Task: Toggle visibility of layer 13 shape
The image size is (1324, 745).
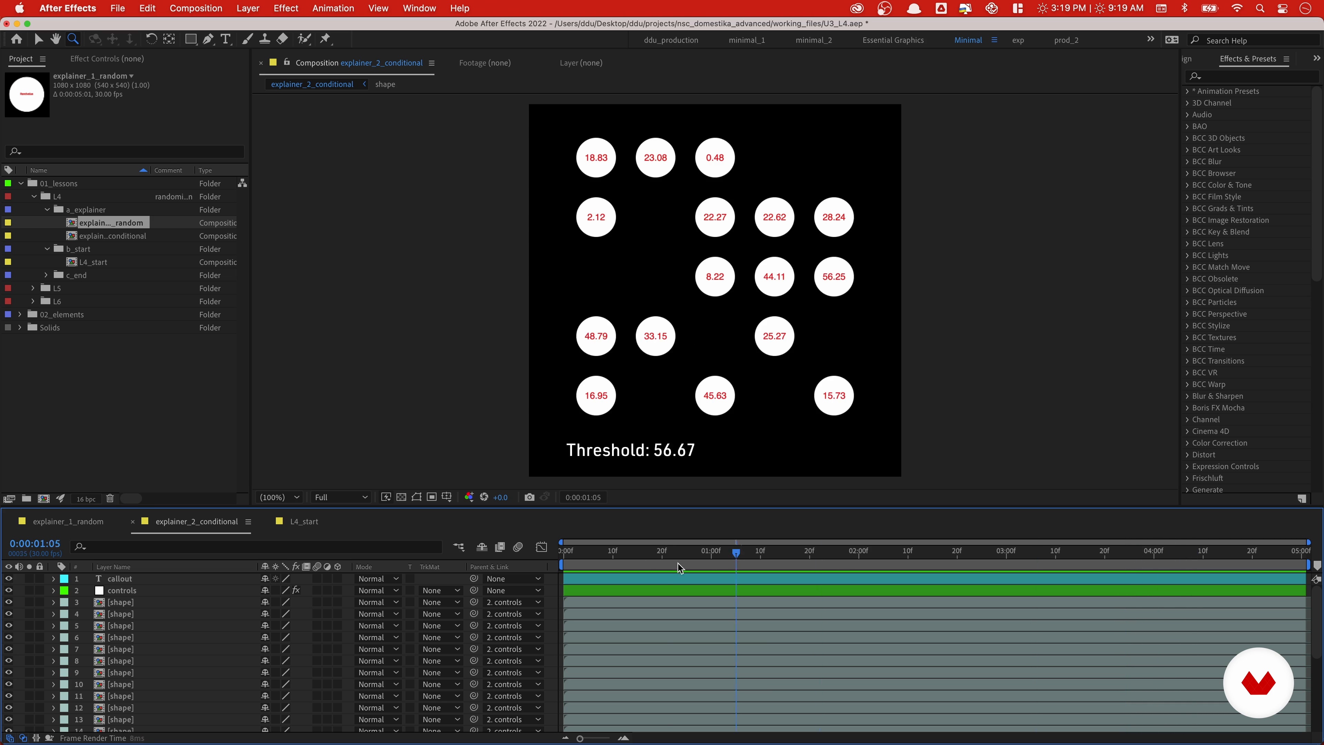Action: point(9,720)
